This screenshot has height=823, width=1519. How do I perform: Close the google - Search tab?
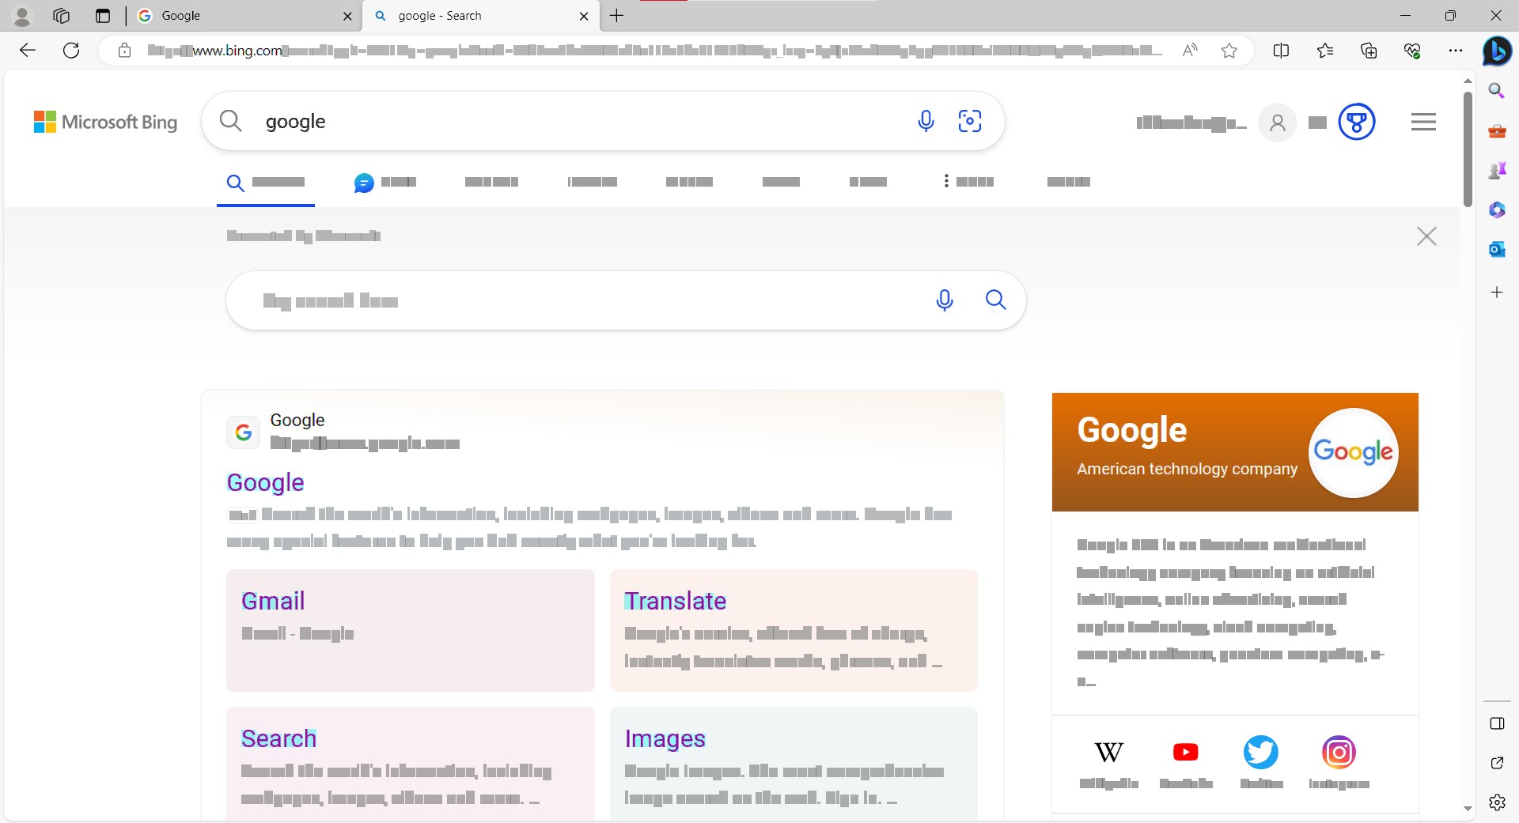(584, 16)
